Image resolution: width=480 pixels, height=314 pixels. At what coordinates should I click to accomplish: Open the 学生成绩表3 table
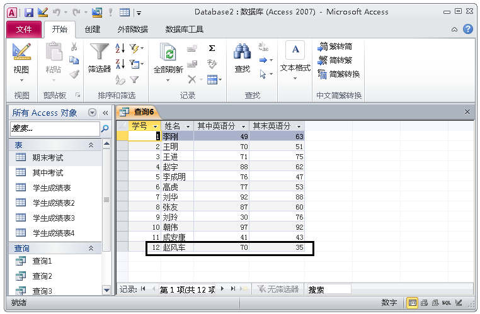[55, 218]
